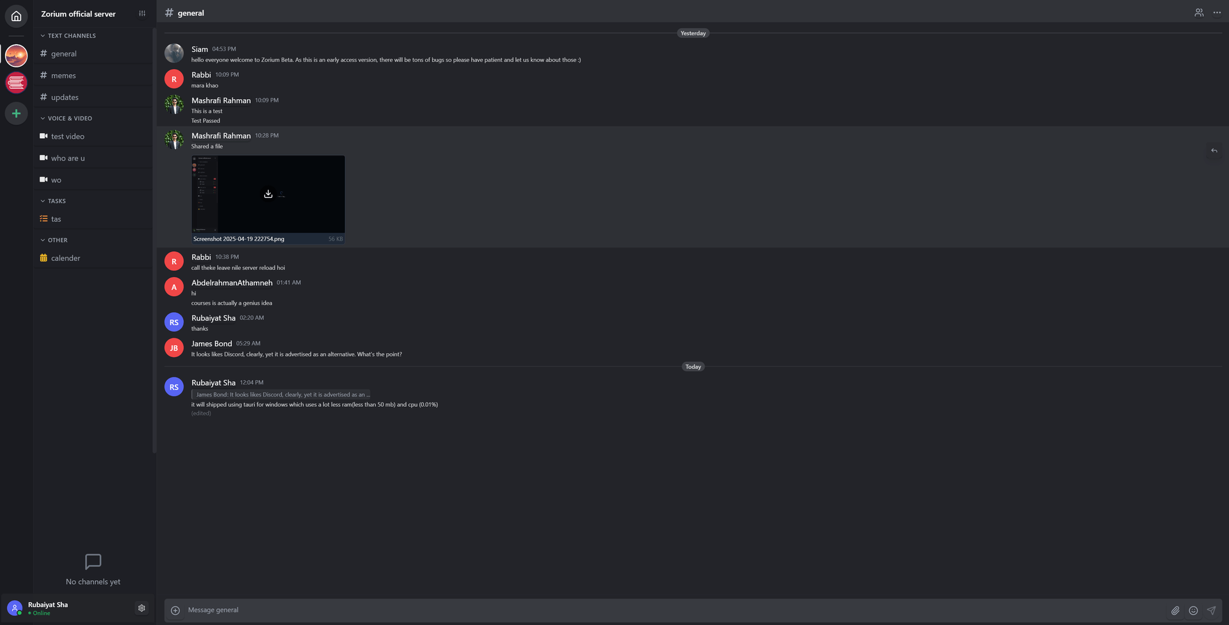Screen dimensions: 1229x625
Task: Click the paperclip attach file icon
Action: click(x=1175, y=610)
